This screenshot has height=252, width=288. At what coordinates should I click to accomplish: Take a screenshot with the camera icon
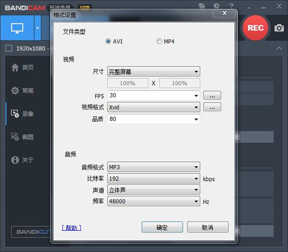[279, 28]
